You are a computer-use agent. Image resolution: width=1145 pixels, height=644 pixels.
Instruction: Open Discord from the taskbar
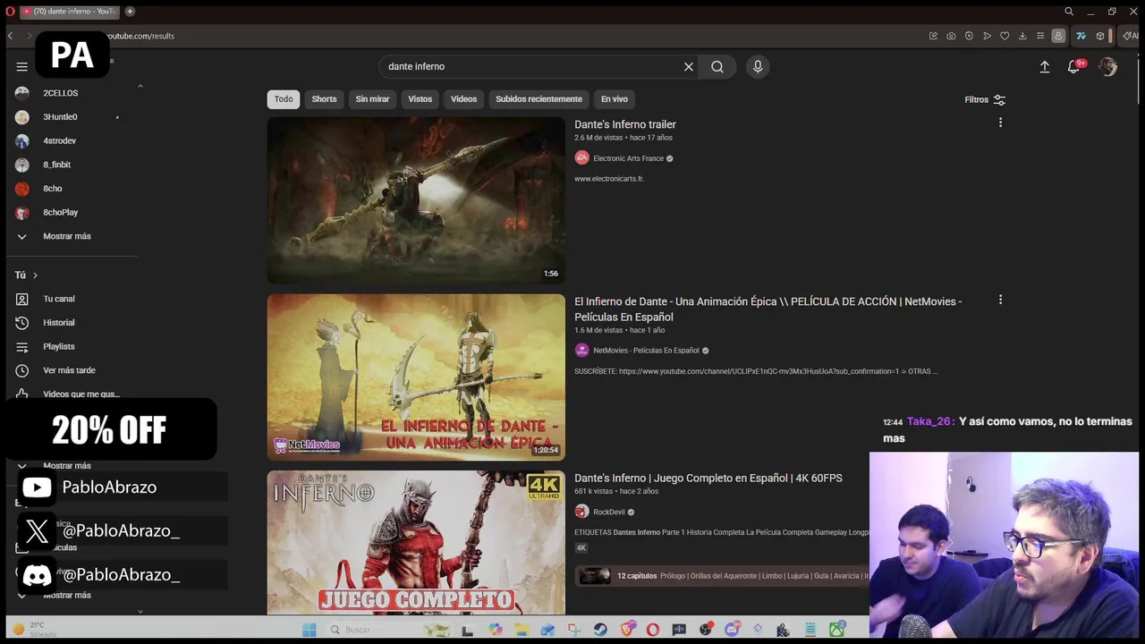pos(732,630)
